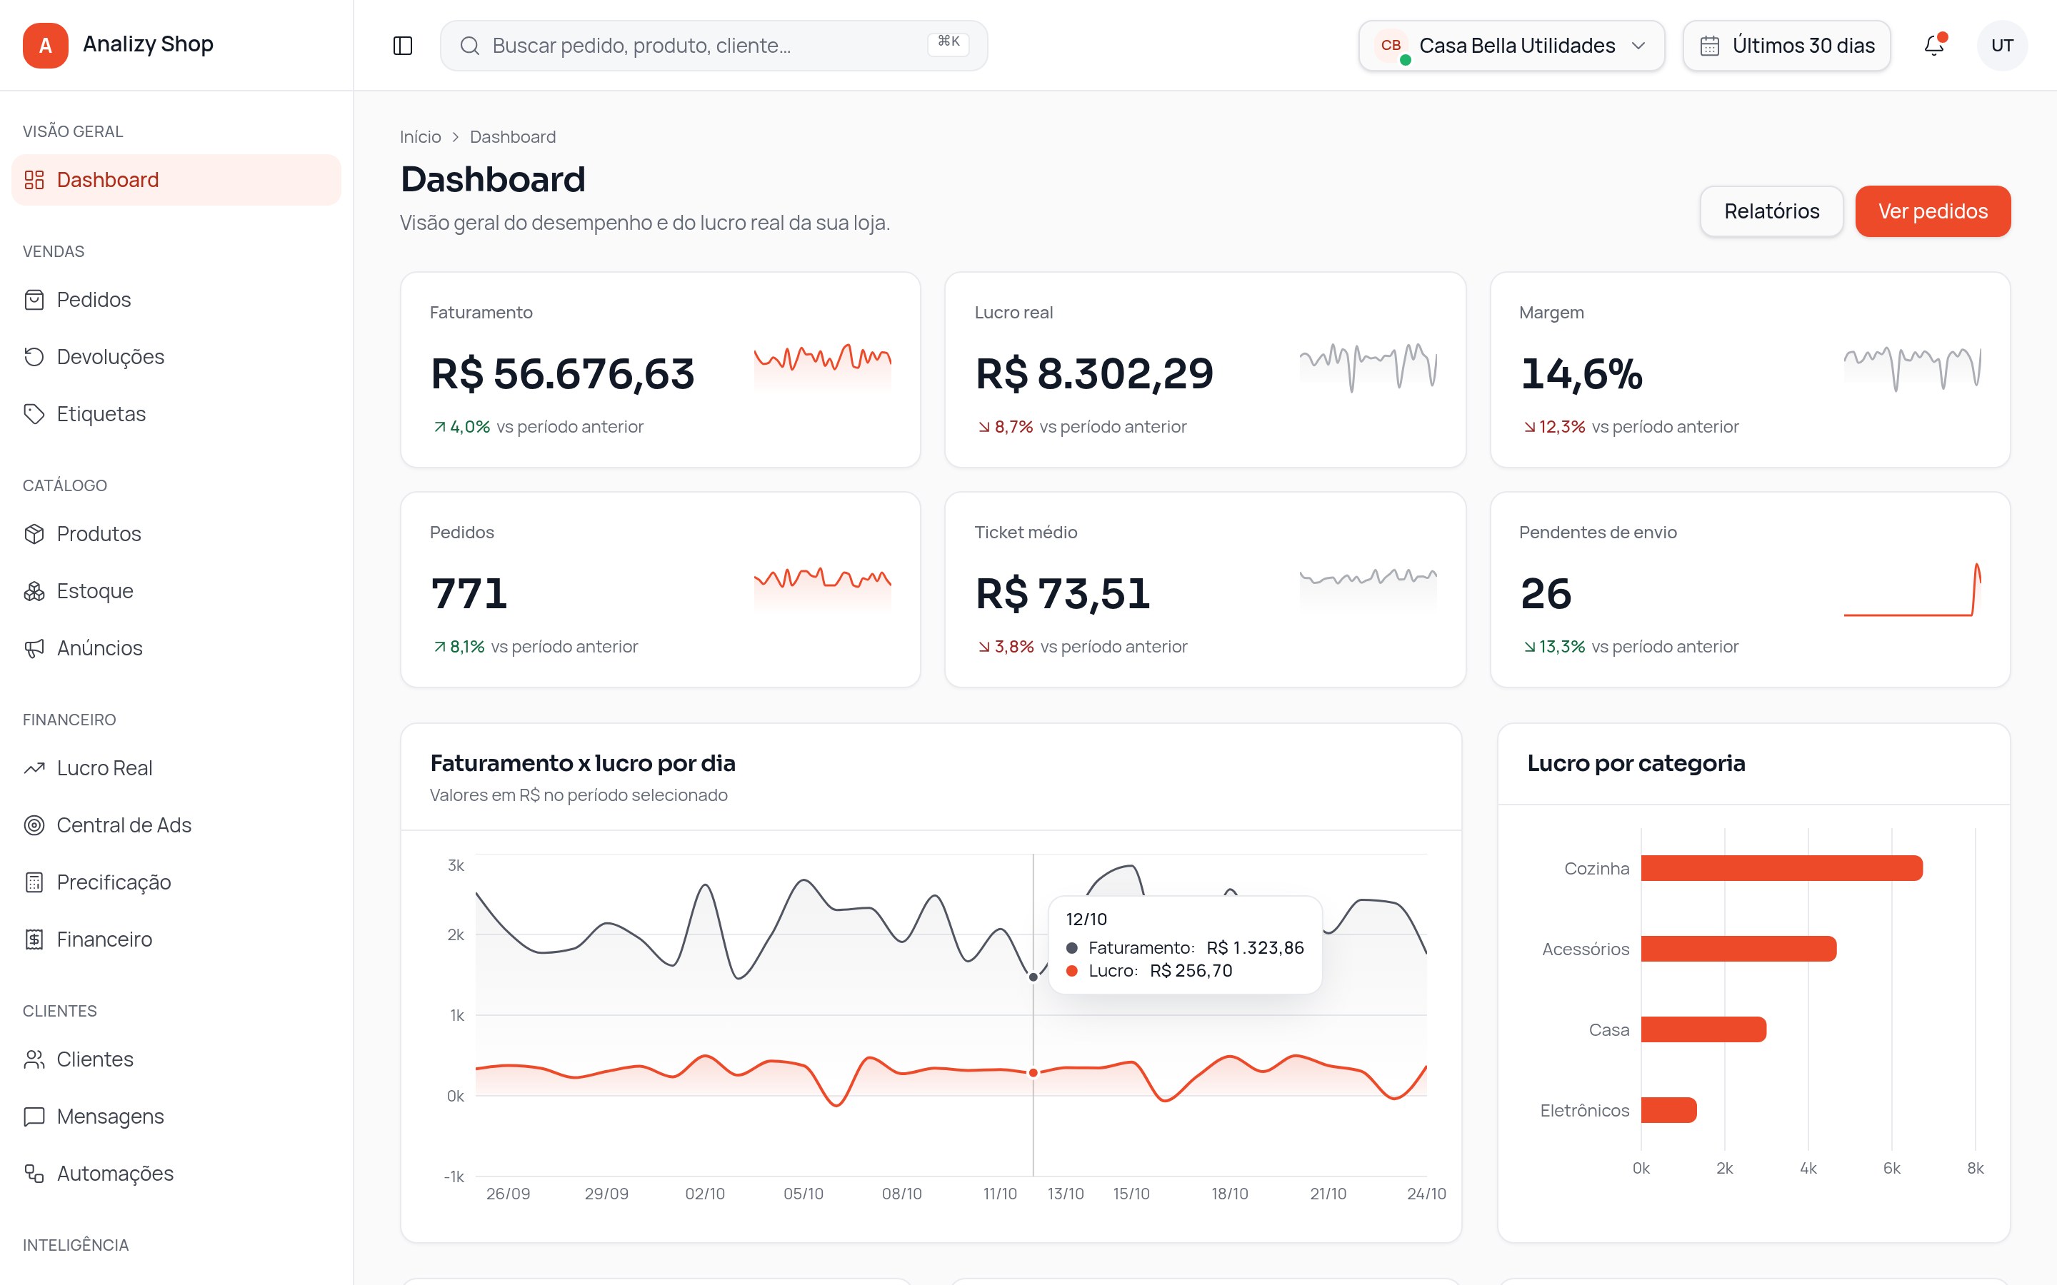This screenshot has width=2057, height=1285.
Task: Expand the Casa Bella Utilidades store selector
Action: pos(1511,46)
